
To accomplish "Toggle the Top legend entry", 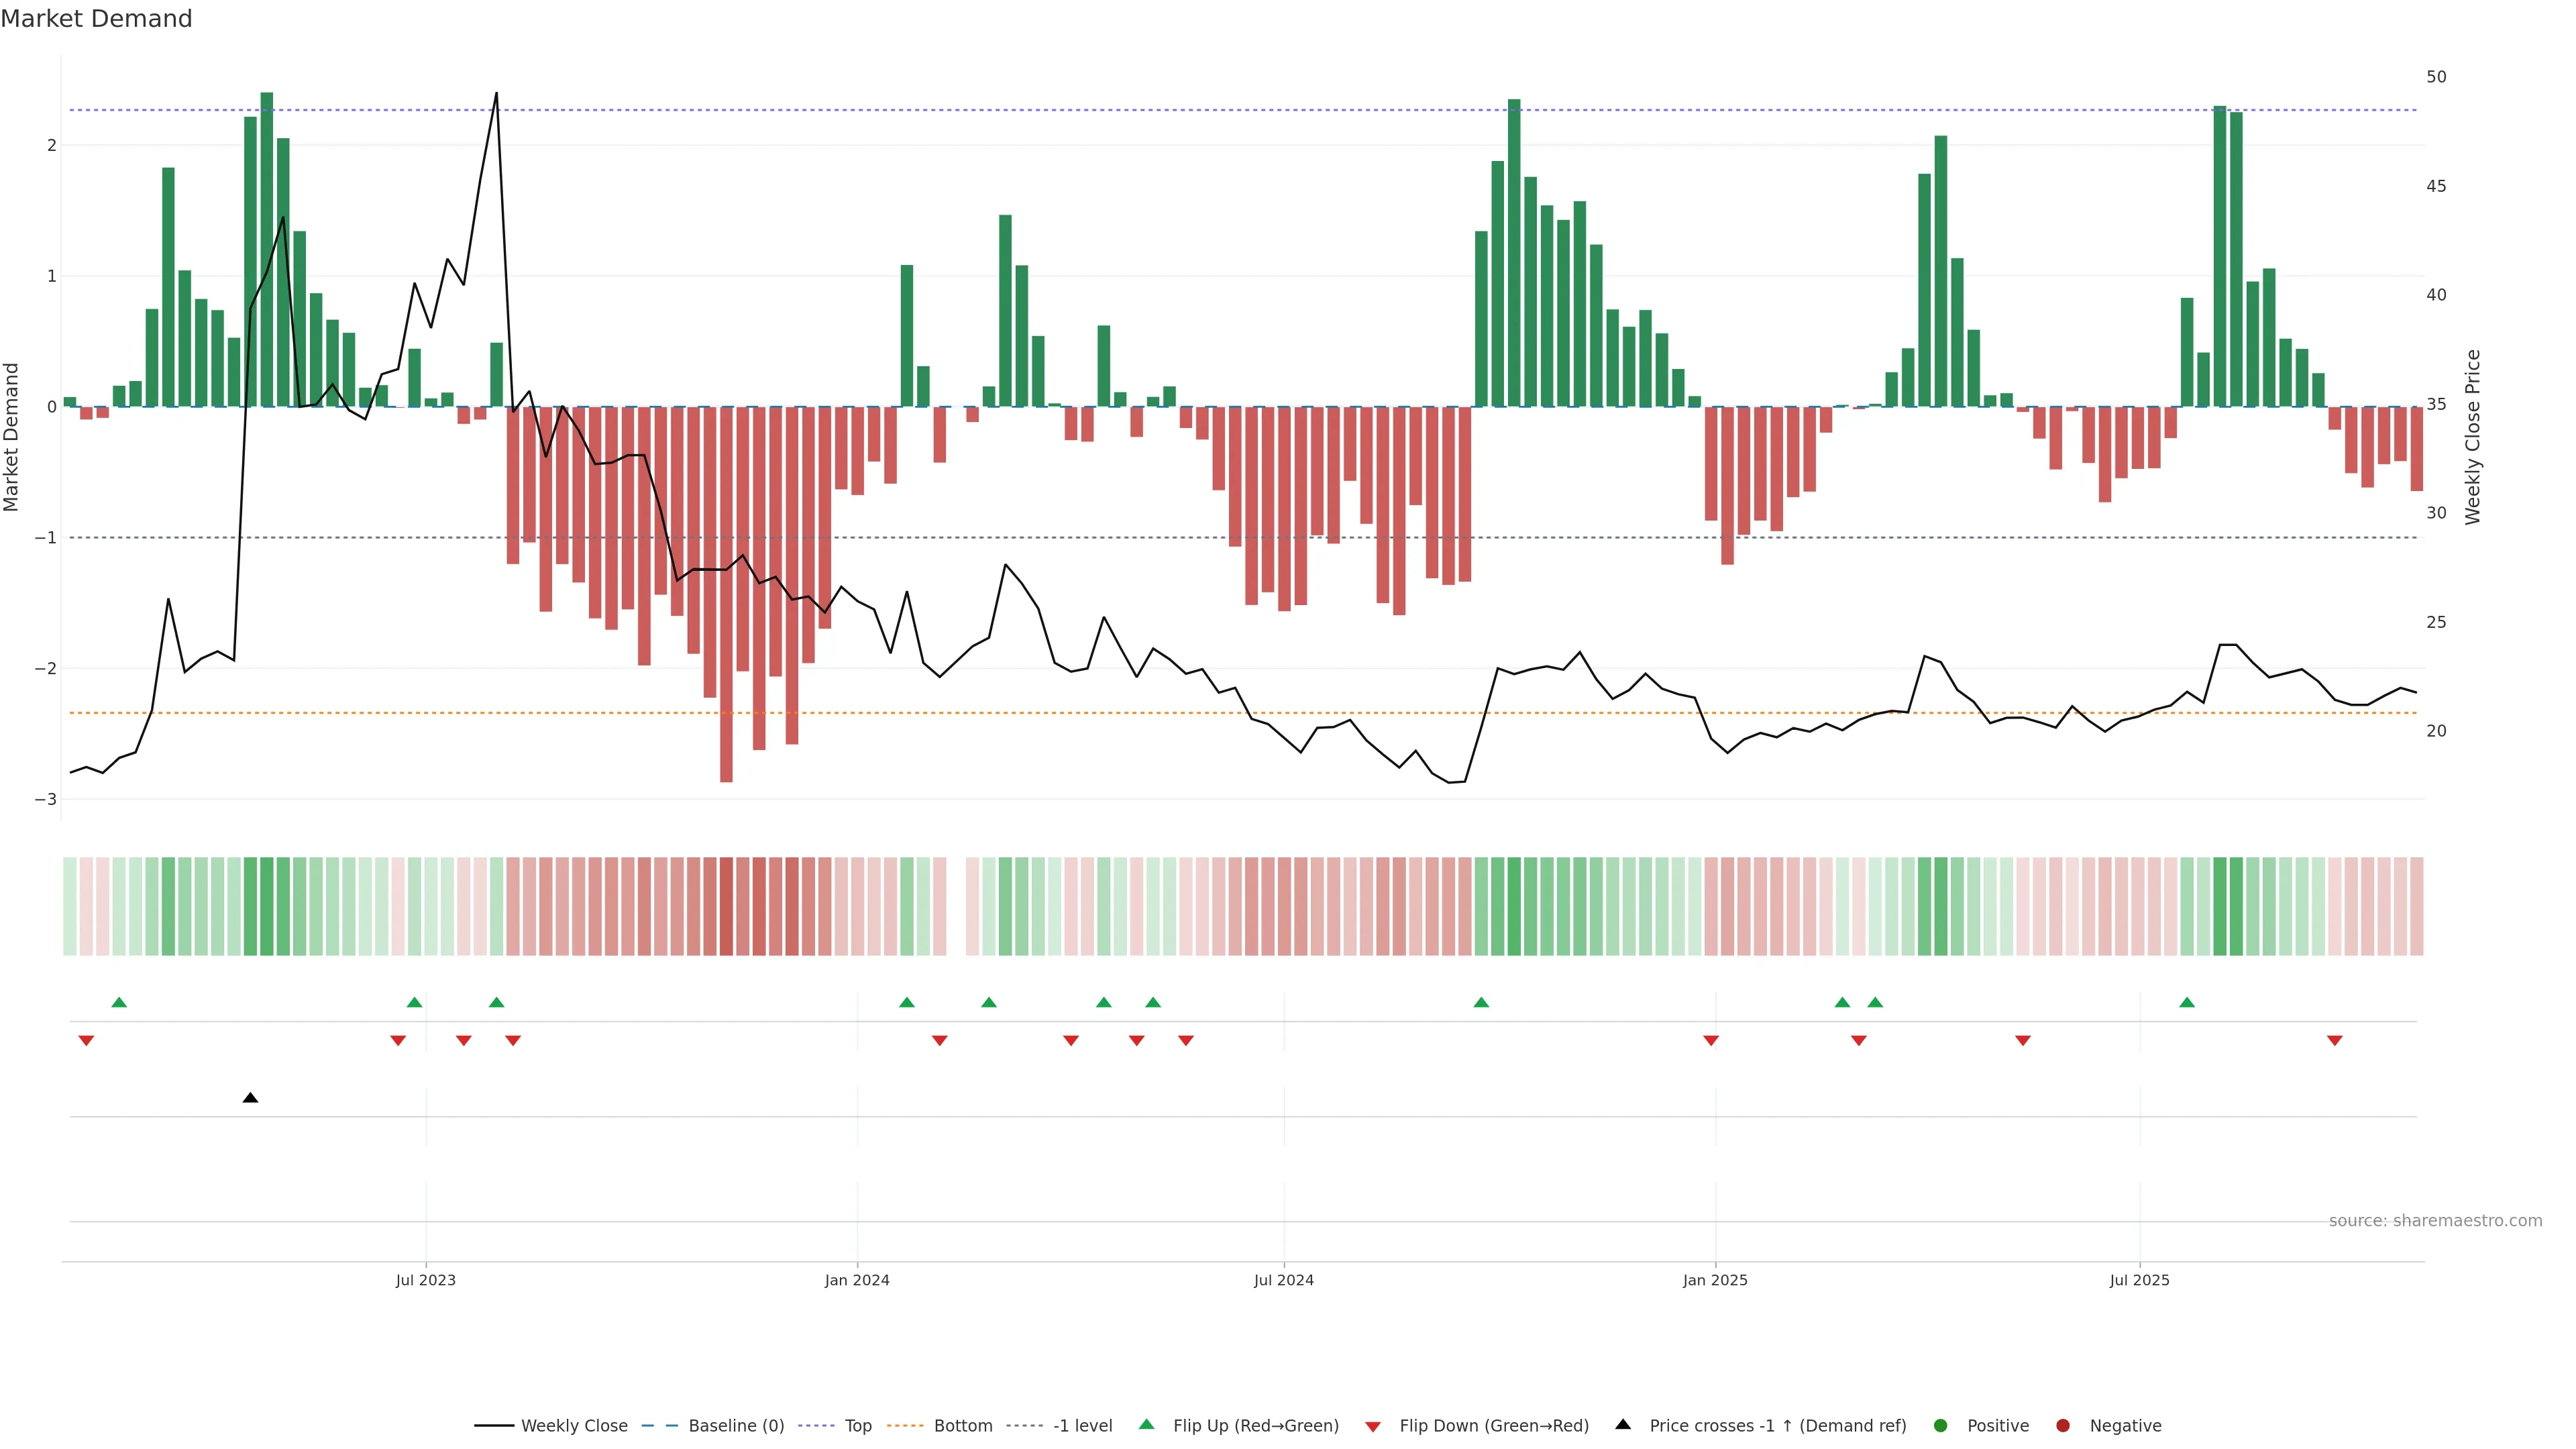I will tap(857, 1425).
